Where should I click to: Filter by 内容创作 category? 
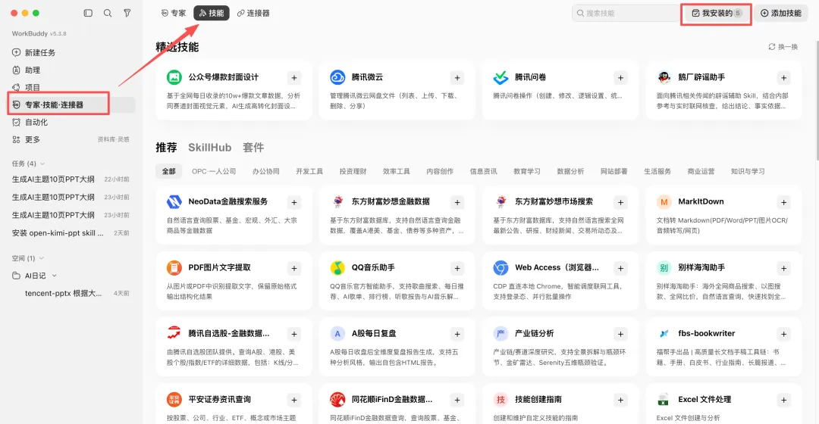click(440, 171)
